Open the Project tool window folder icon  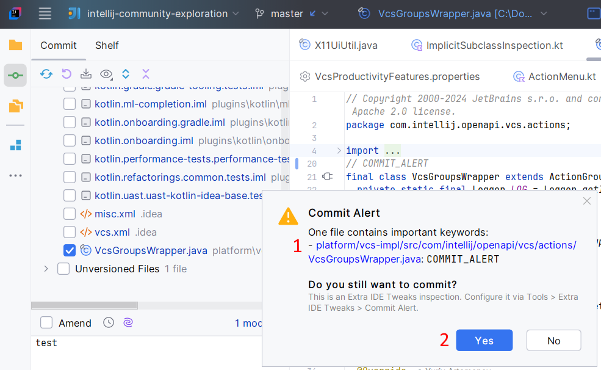tap(15, 45)
